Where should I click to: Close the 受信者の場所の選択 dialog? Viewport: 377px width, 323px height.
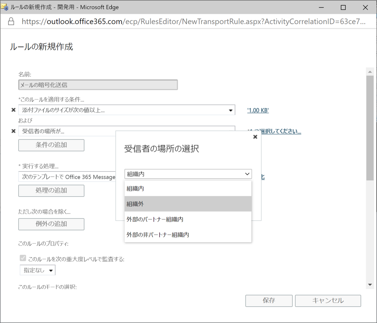click(x=255, y=137)
